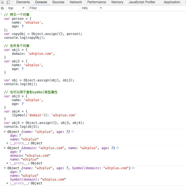Select the Symbol(domain): "w3cplus.com" property row

coord(38,179)
